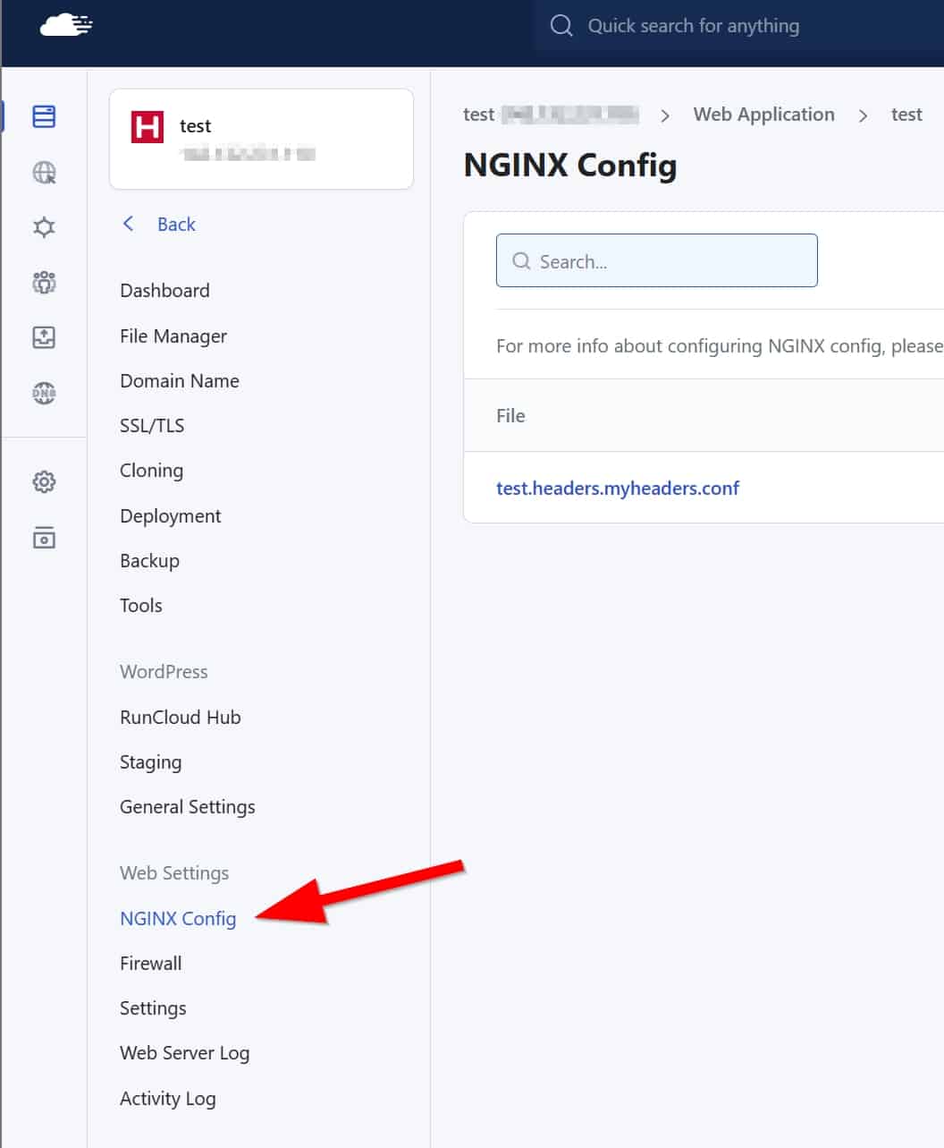This screenshot has width=944, height=1148.
Task: Click the hexagon node icon in sidebar
Action: (44, 227)
